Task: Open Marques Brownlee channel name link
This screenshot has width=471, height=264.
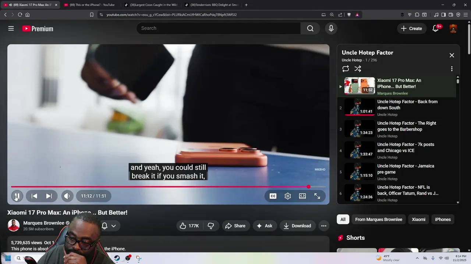Action: tap(44, 223)
